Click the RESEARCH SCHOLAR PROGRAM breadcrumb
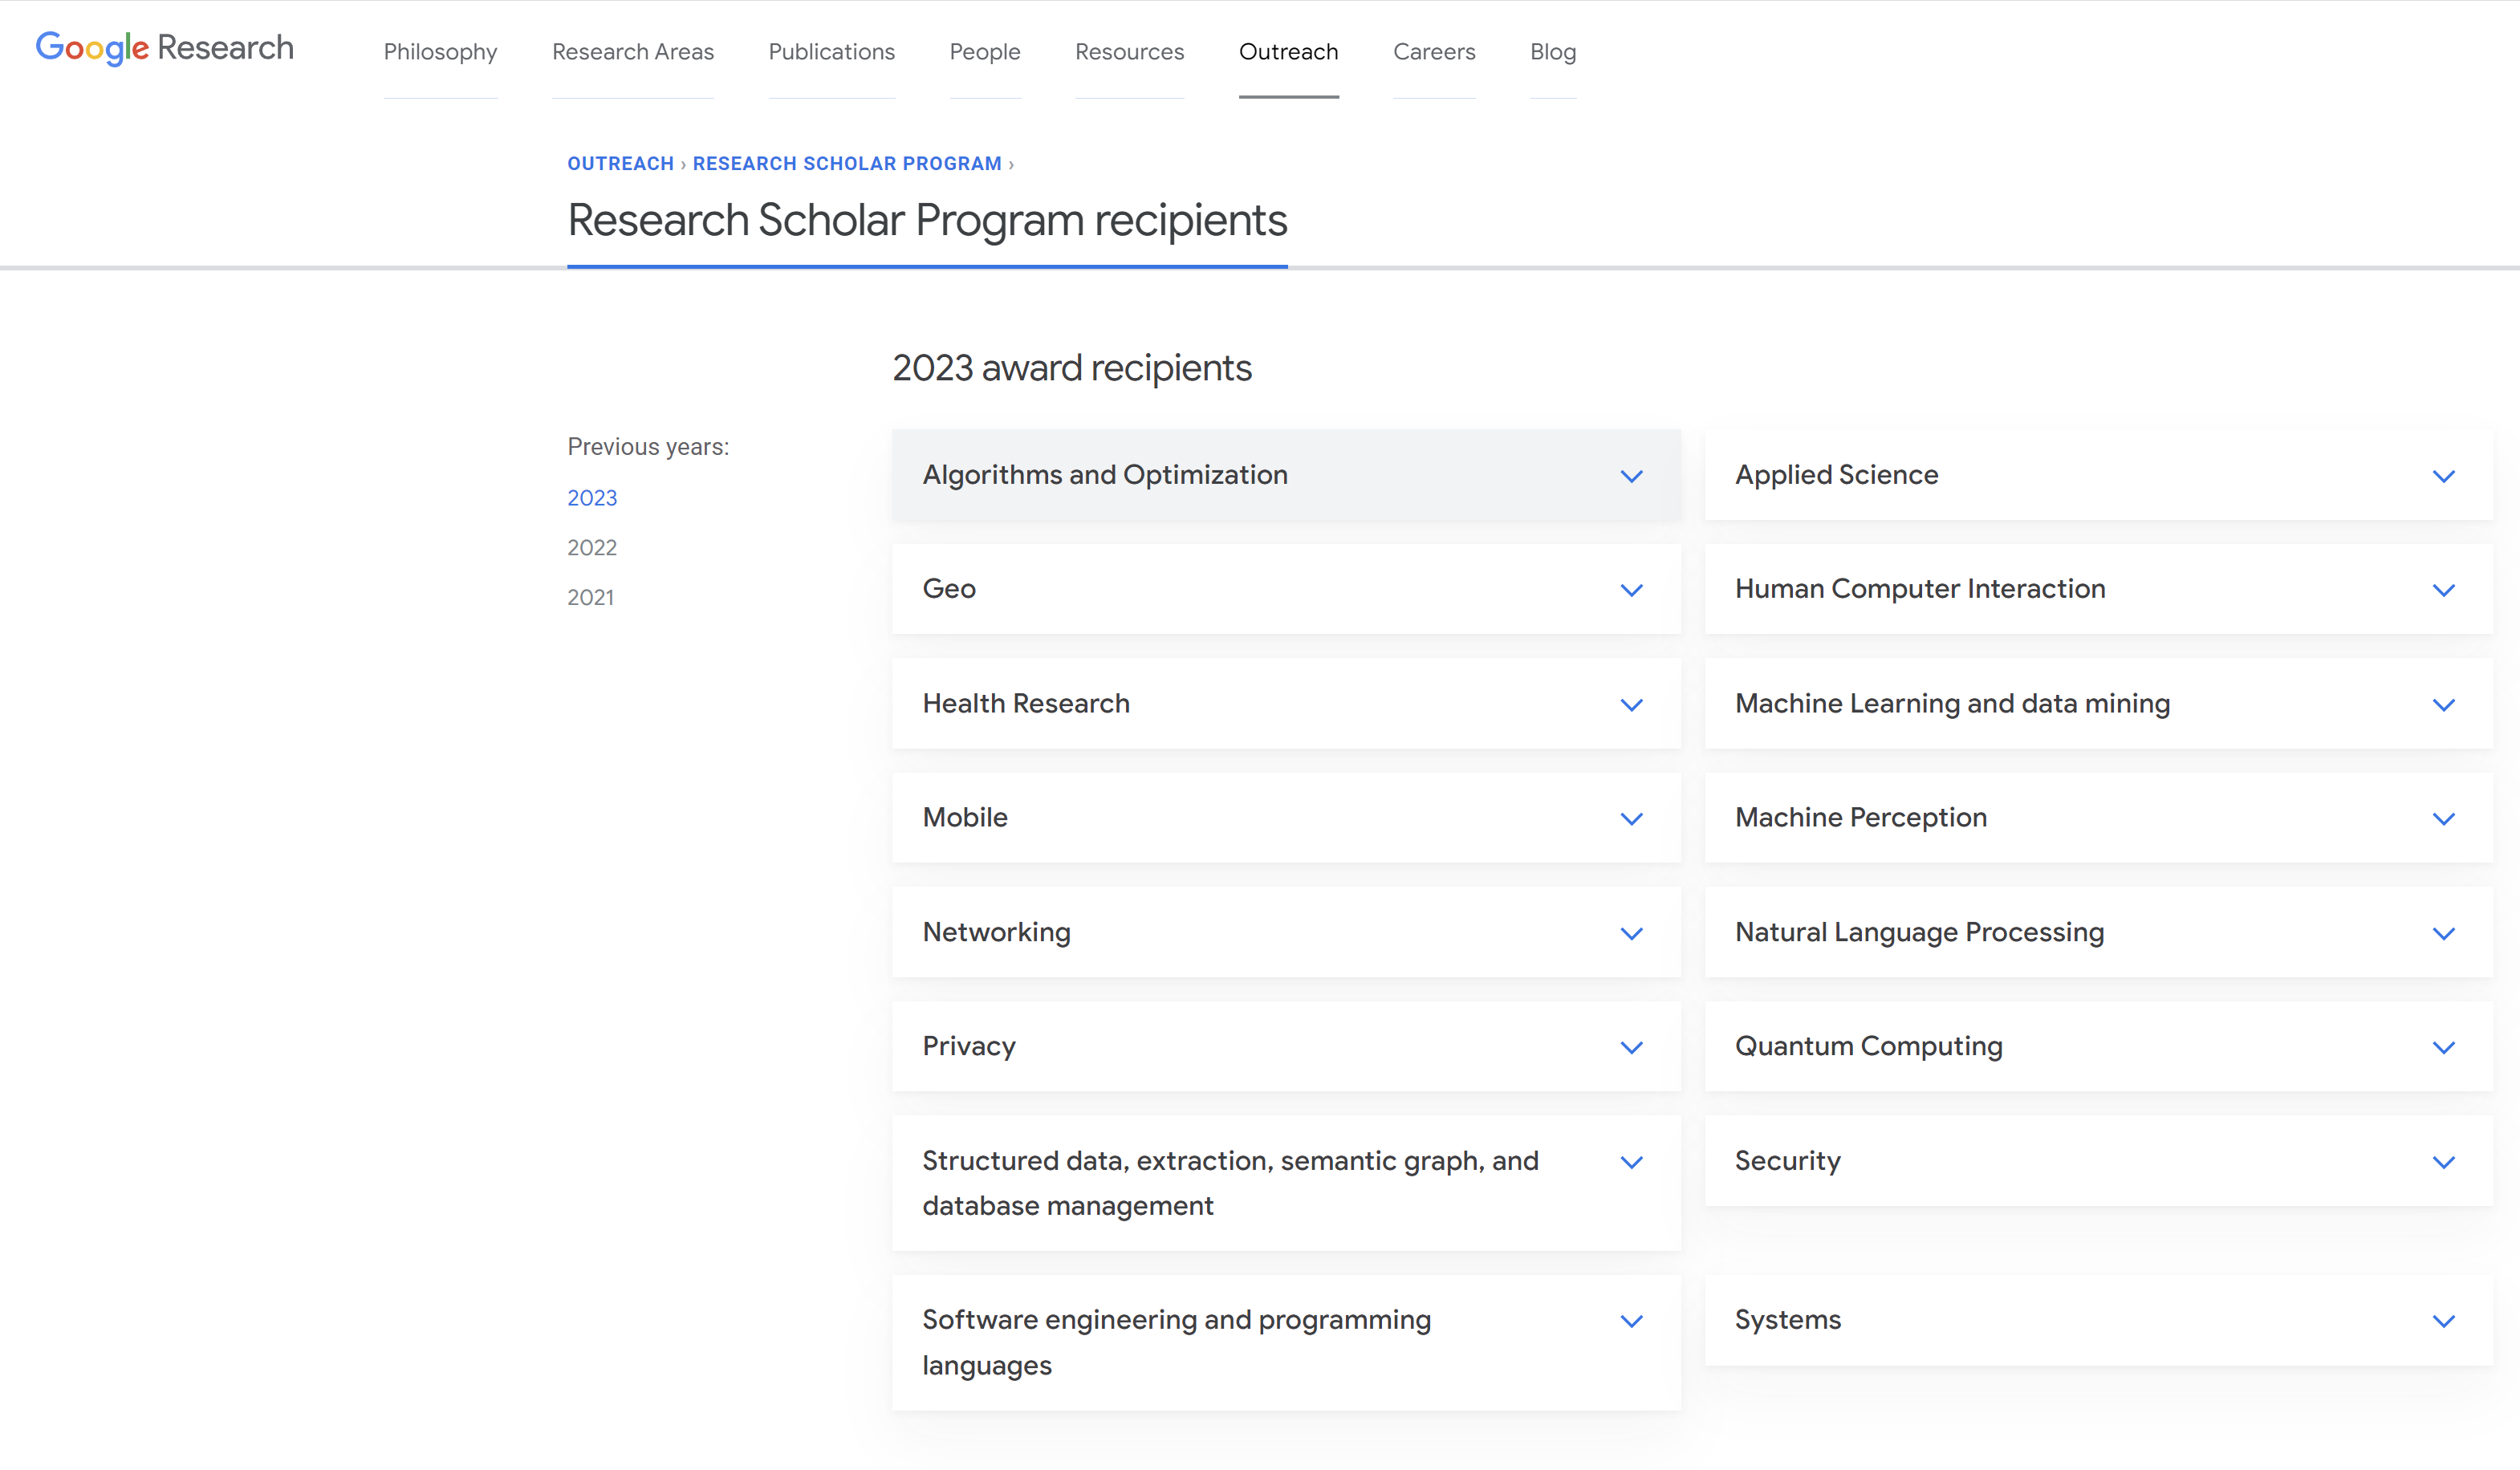2520x1470 pixels. [847, 163]
